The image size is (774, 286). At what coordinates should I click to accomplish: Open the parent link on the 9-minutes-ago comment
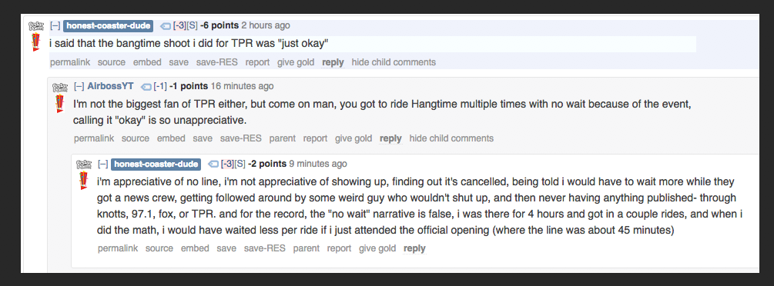(306, 248)
